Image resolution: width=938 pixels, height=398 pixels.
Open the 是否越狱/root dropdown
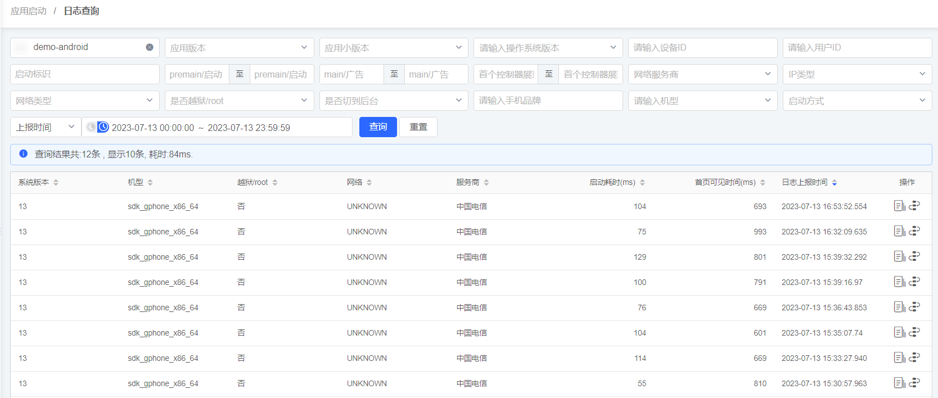[x=239, y=101]
